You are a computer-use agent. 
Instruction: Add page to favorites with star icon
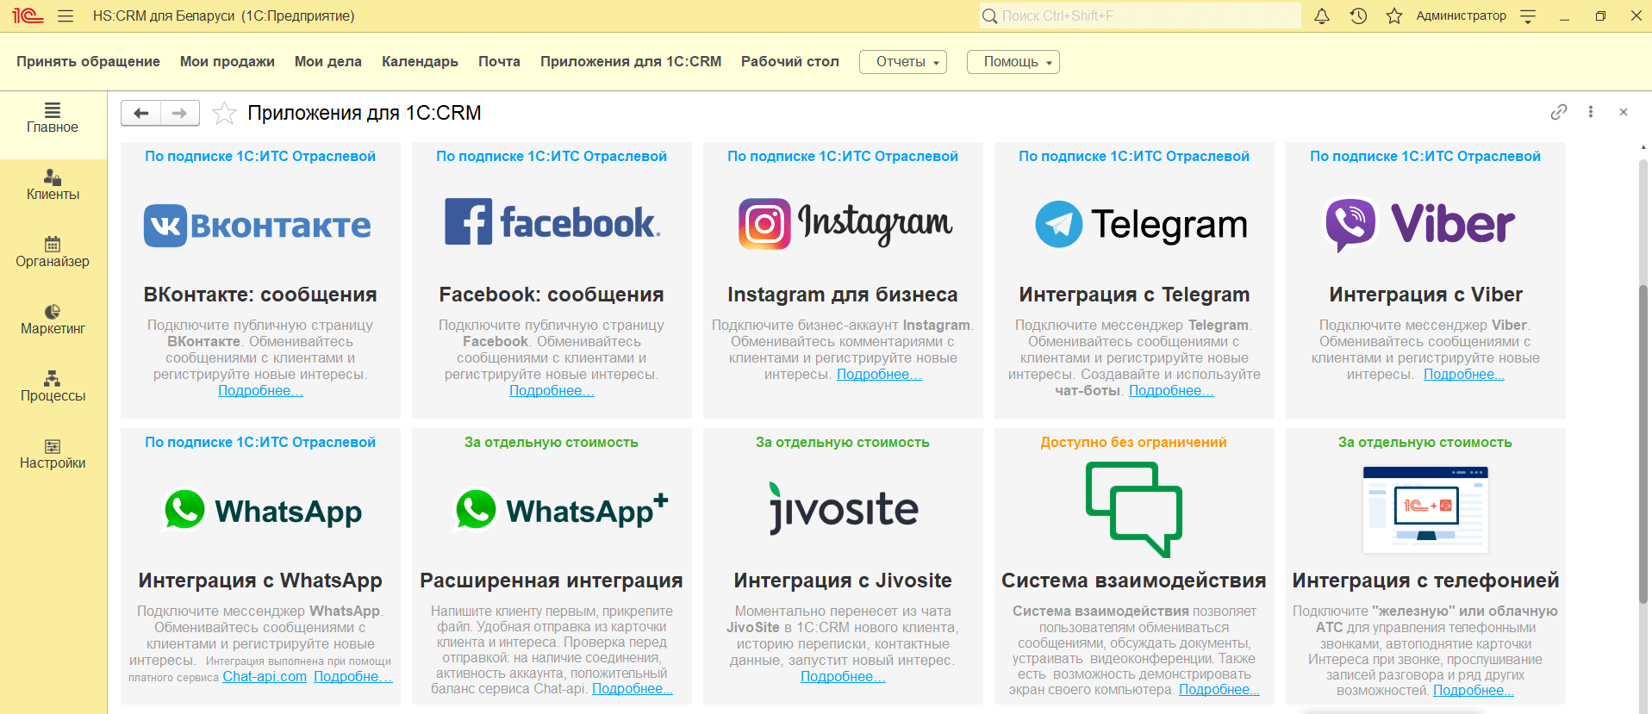coord(224,113)
